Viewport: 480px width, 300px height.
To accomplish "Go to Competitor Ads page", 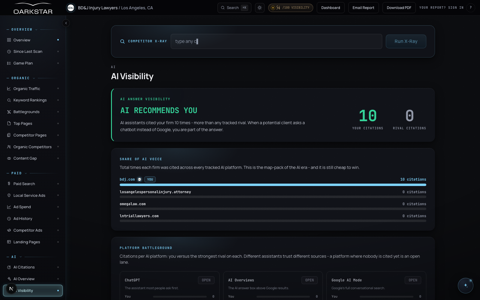I will click(33, 230).
